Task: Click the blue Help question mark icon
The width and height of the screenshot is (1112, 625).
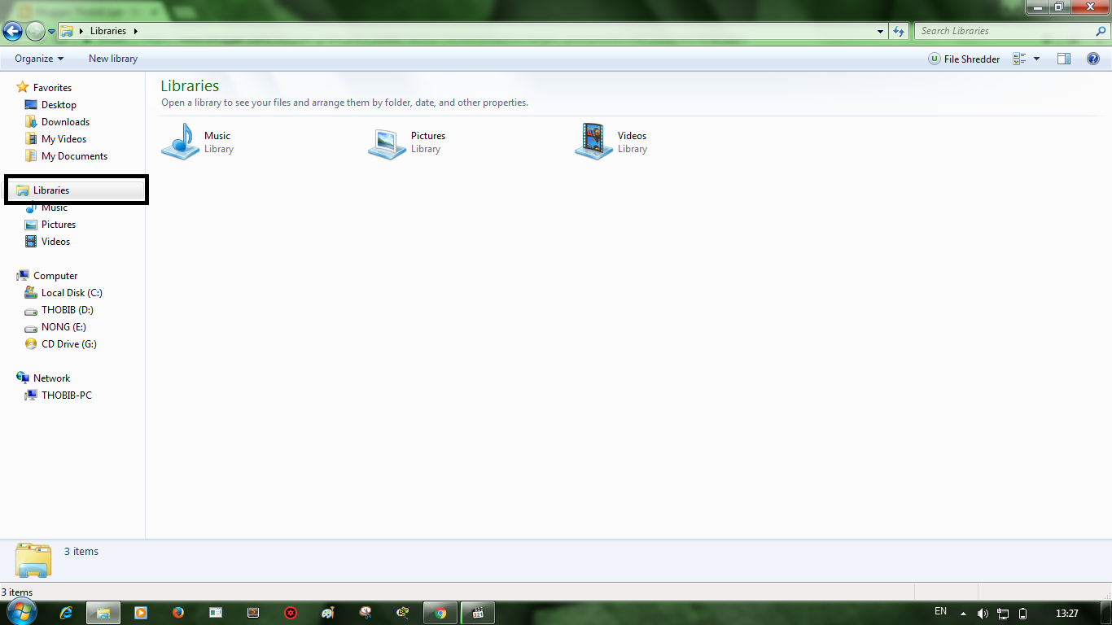Action: coord(1093,58)
